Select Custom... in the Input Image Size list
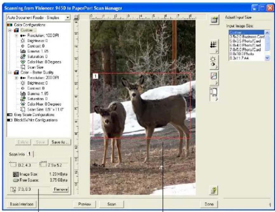275x212 pixels. pos(246,32)
